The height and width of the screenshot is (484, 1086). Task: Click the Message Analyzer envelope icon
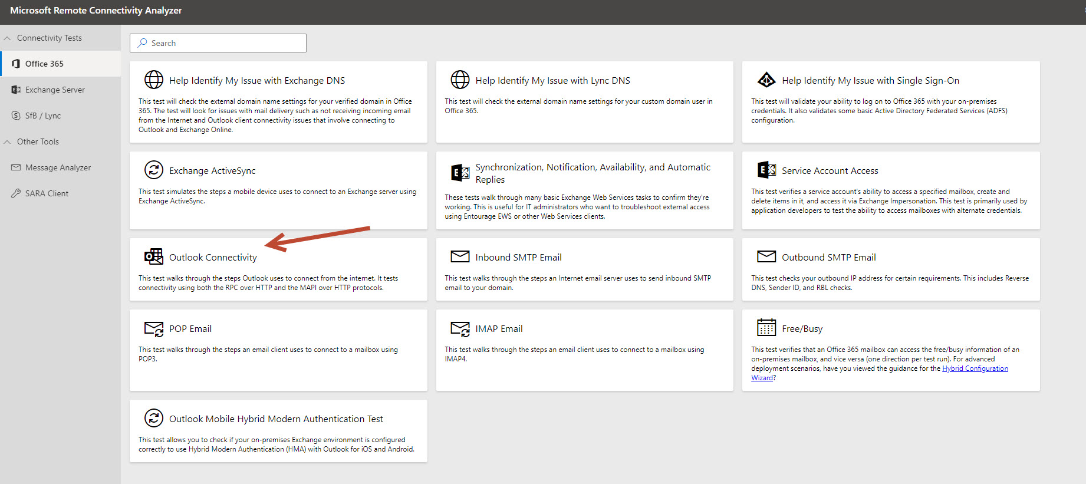(x=16, y=167)
